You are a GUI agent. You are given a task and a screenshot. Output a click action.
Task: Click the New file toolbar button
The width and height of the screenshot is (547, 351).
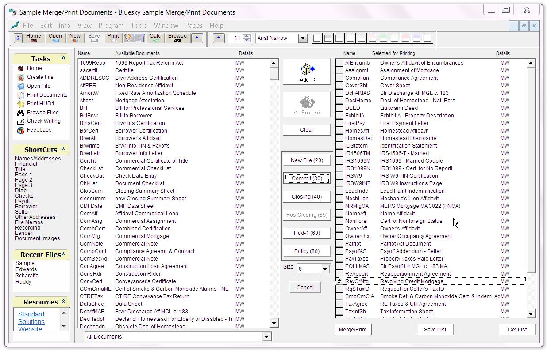click(75, 38)
